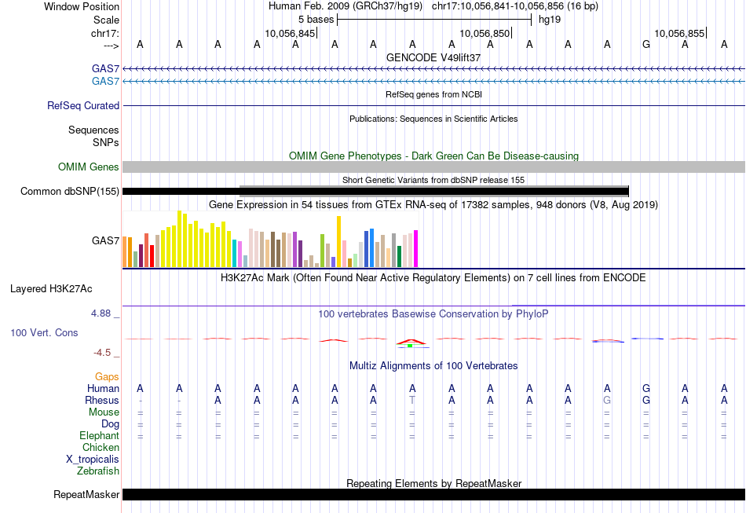The height and width of the screenshot is (513, 746).
Task: Click Publications: Sequences in Scientific Articles title
Action: [x=433, y=119]
